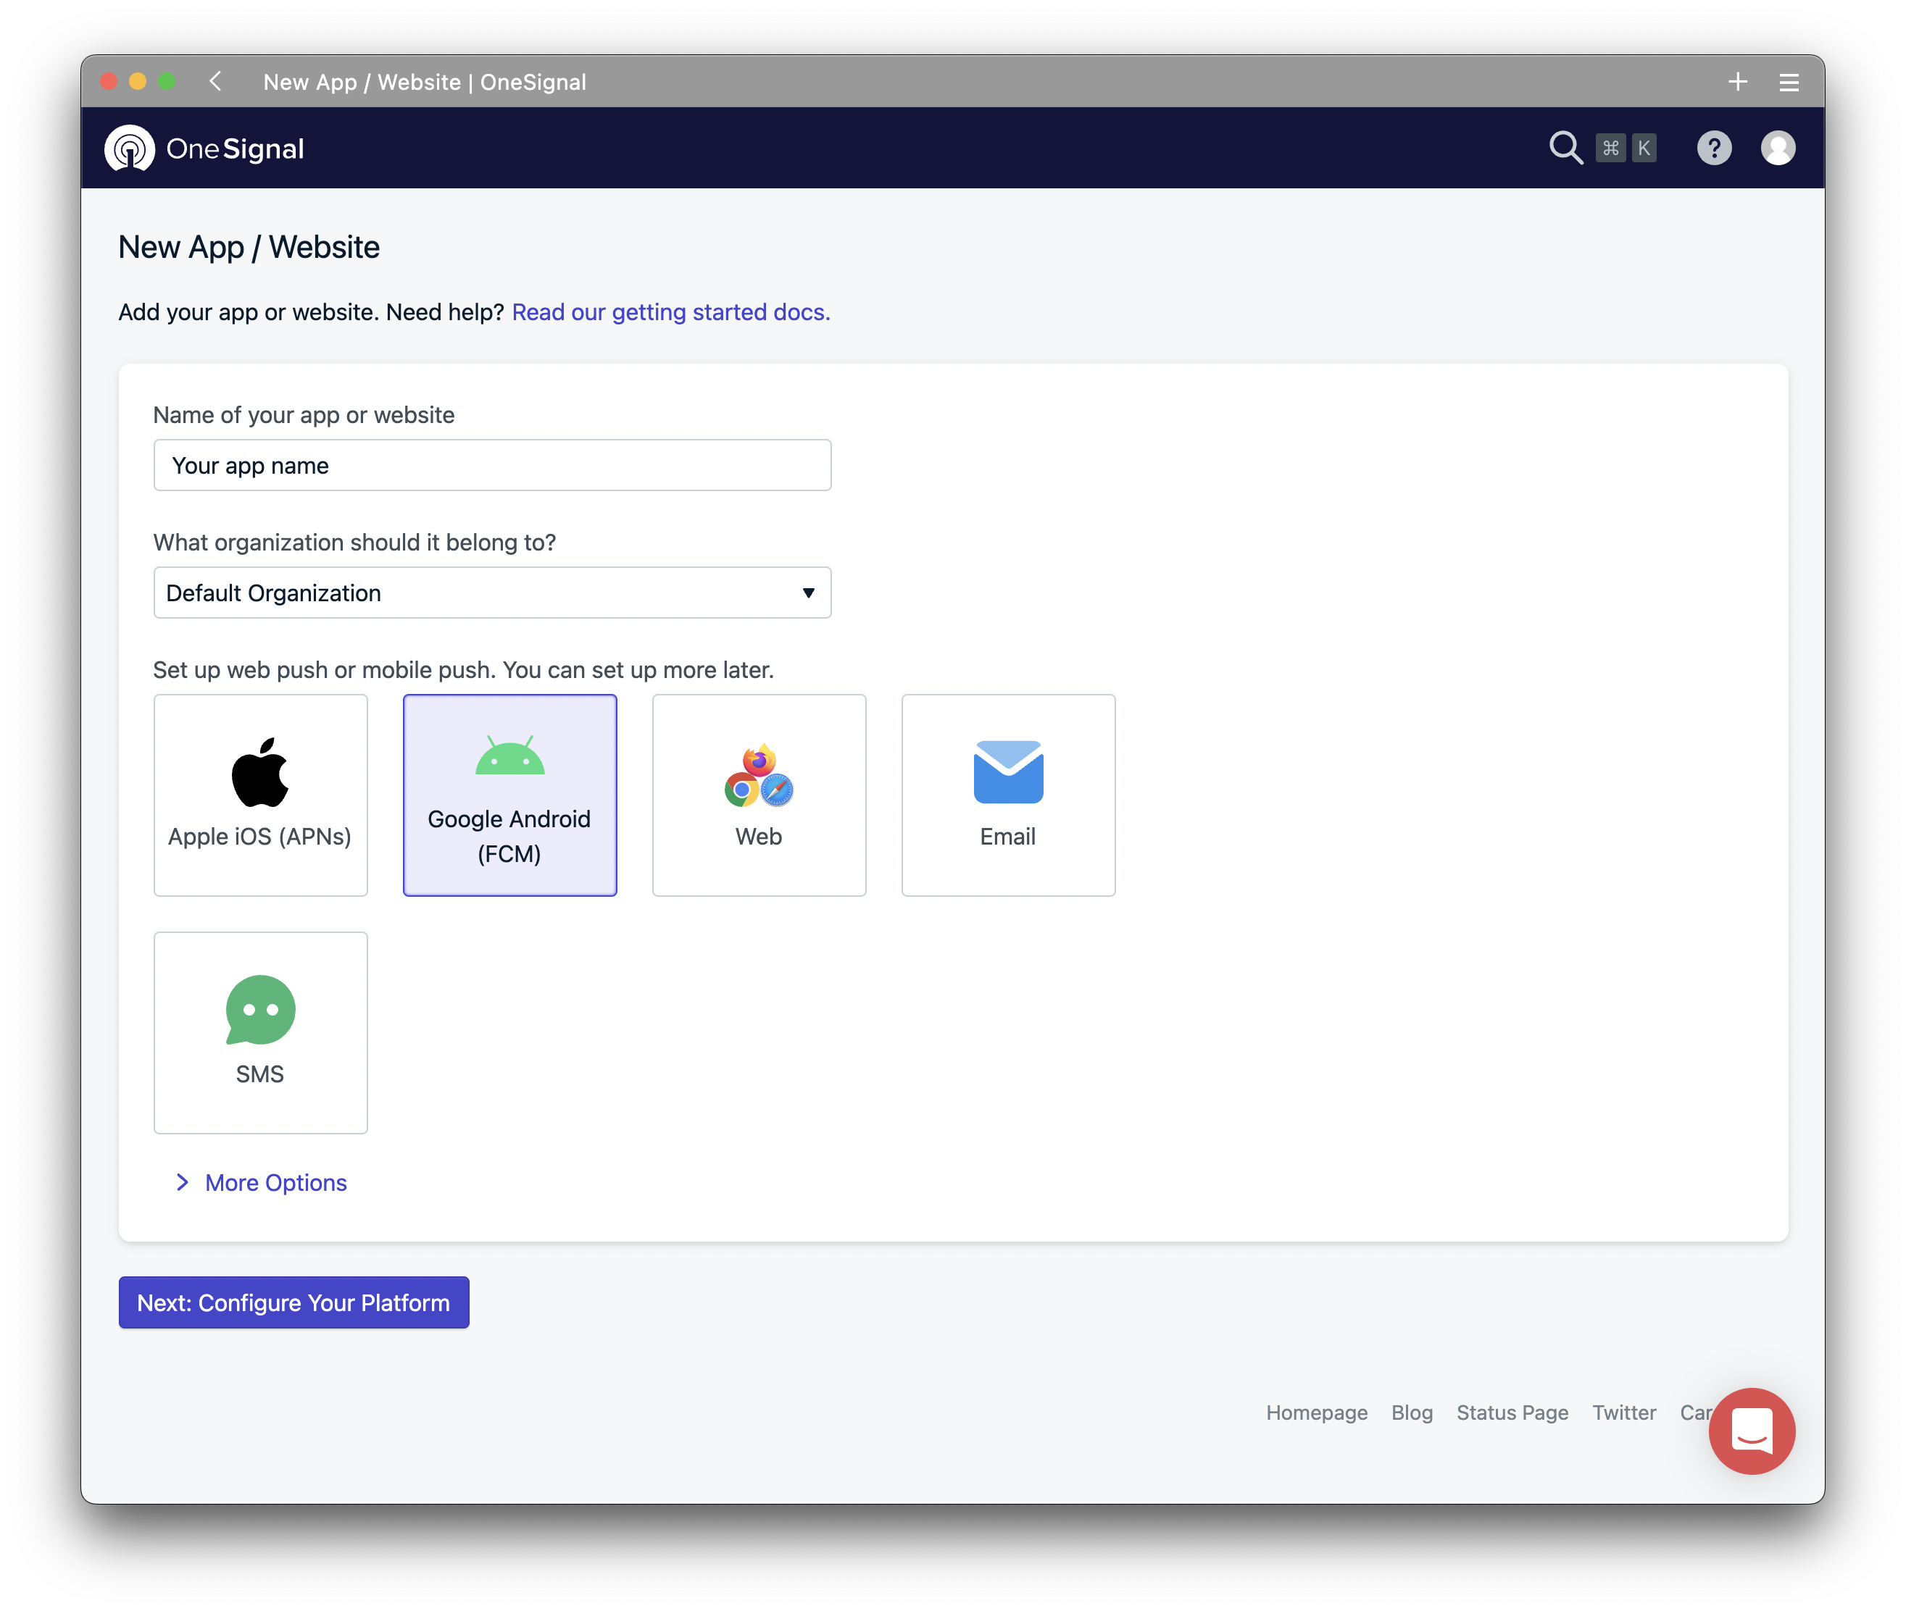Click Next: Configure Your Platform button
1906x1611 pixels.
(294, 1302)
